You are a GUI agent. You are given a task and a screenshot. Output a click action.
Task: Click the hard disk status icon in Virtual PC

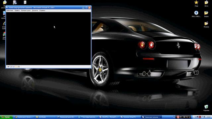pos(8,67)
